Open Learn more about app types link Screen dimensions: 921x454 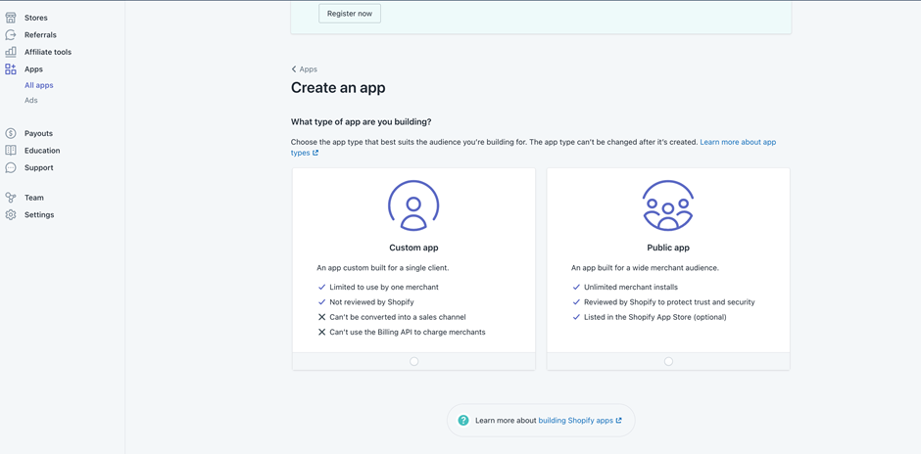tap(737, 142)
